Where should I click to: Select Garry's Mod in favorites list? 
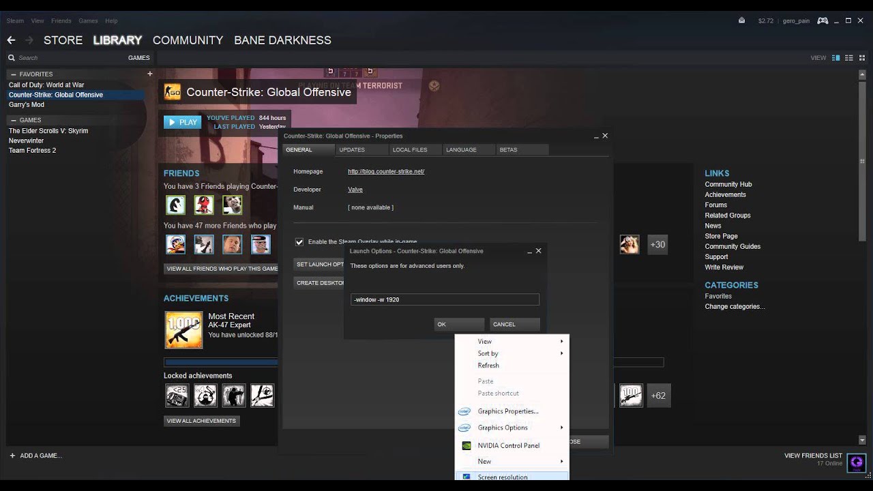[27, 105]
